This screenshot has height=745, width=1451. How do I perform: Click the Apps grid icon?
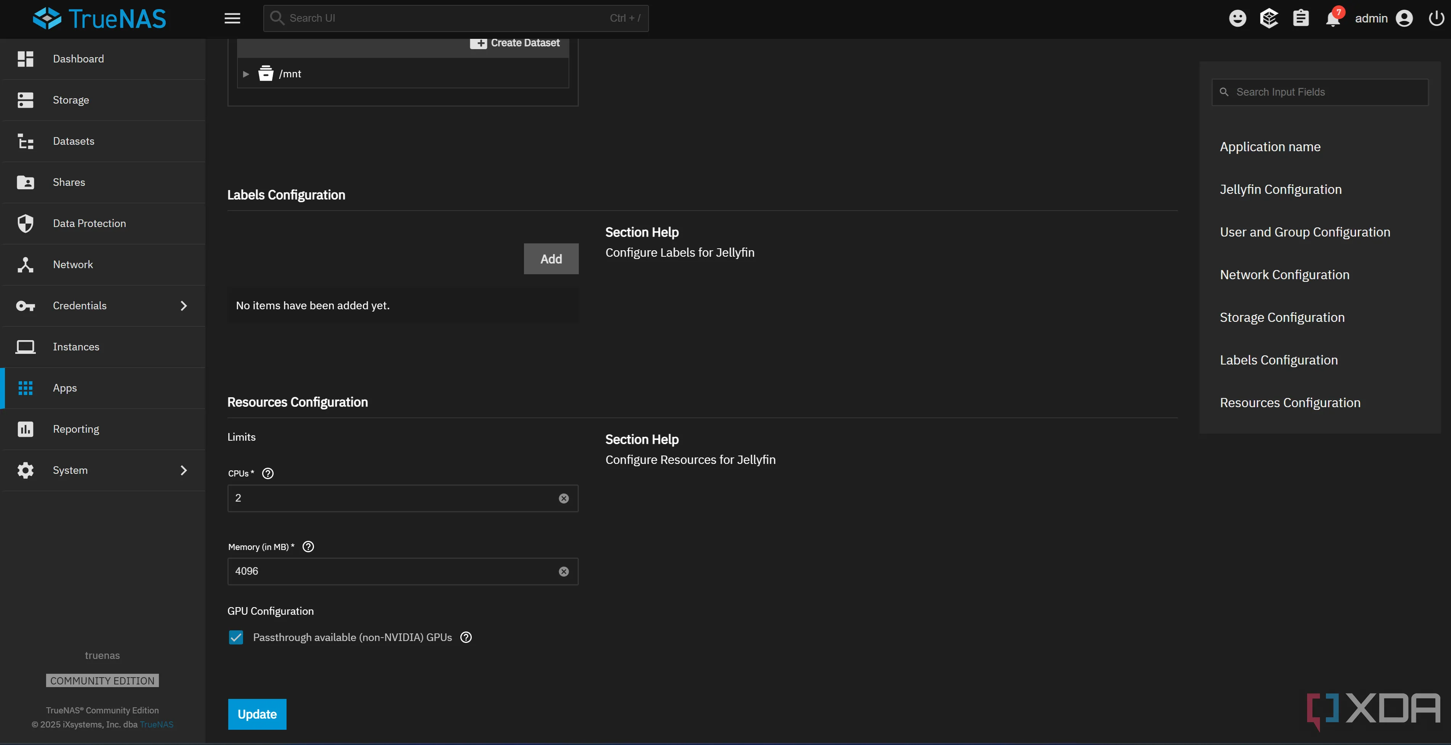pyautogui.click(x=26, y=388)
